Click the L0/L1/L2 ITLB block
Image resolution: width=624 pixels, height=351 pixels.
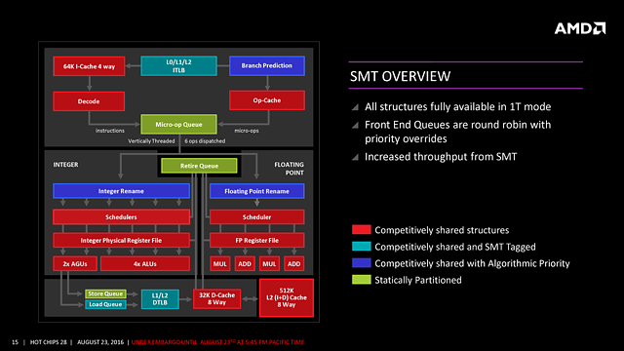pyautogui.click(x=178, y=66)
